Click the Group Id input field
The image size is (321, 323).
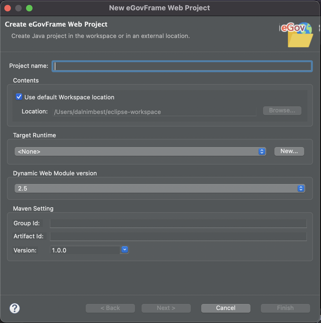(178, 223)
